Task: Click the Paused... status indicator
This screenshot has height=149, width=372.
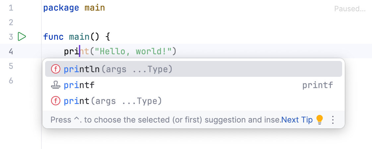Action: (x=350, y=9)
